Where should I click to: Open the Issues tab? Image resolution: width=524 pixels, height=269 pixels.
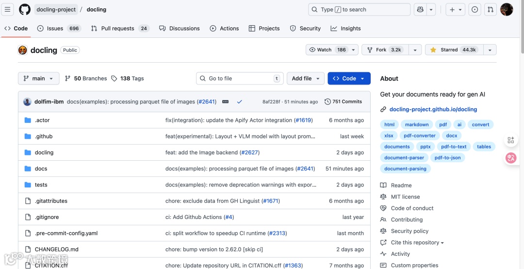[x=59, y=29]
